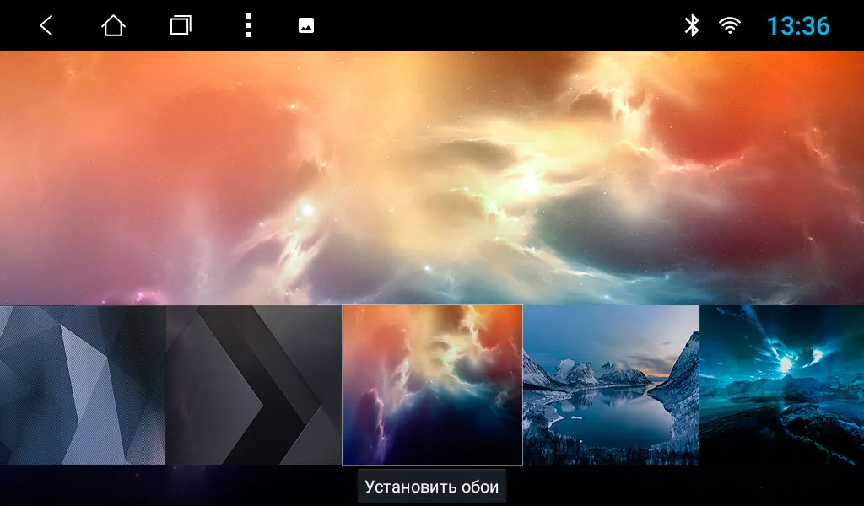Tap the back arrow navigation icon
This screenshot has width=864, height=506.
pyautogui.click(x=46, y=26)
